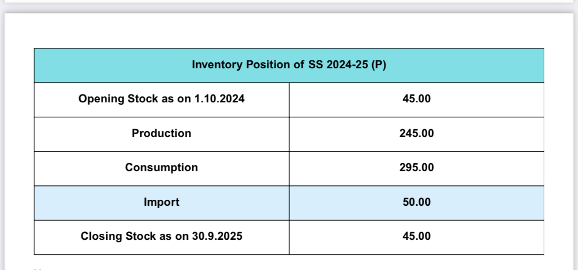Click the gray gap above the document page
The width and height of the screenshot is (578, 270).
289,7
